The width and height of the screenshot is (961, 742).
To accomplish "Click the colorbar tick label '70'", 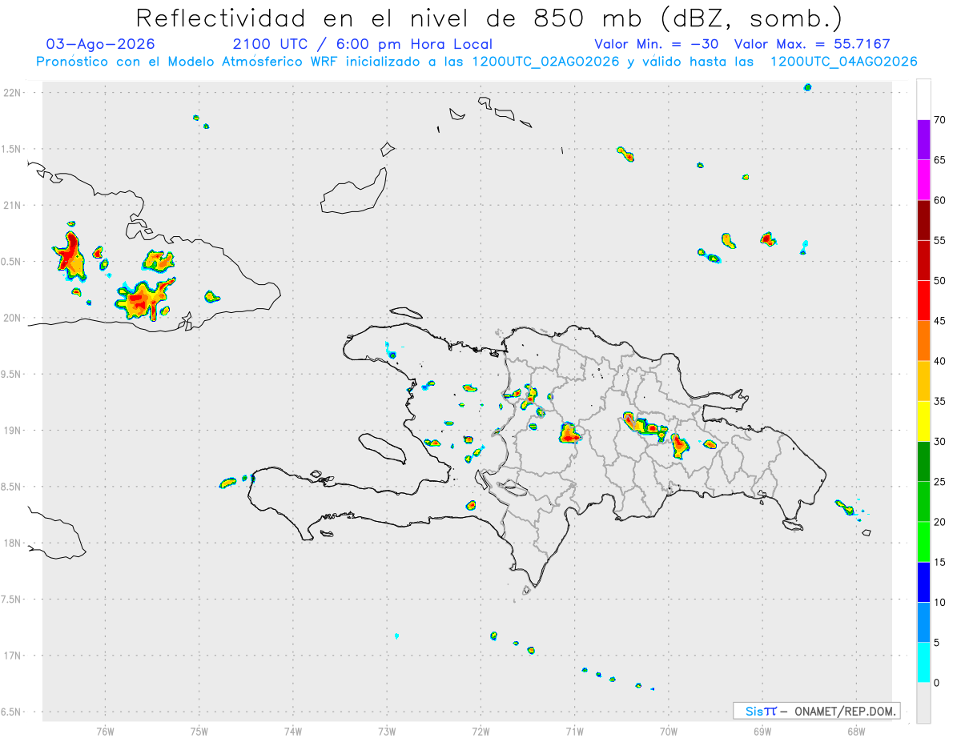I will tap(940, 120).
